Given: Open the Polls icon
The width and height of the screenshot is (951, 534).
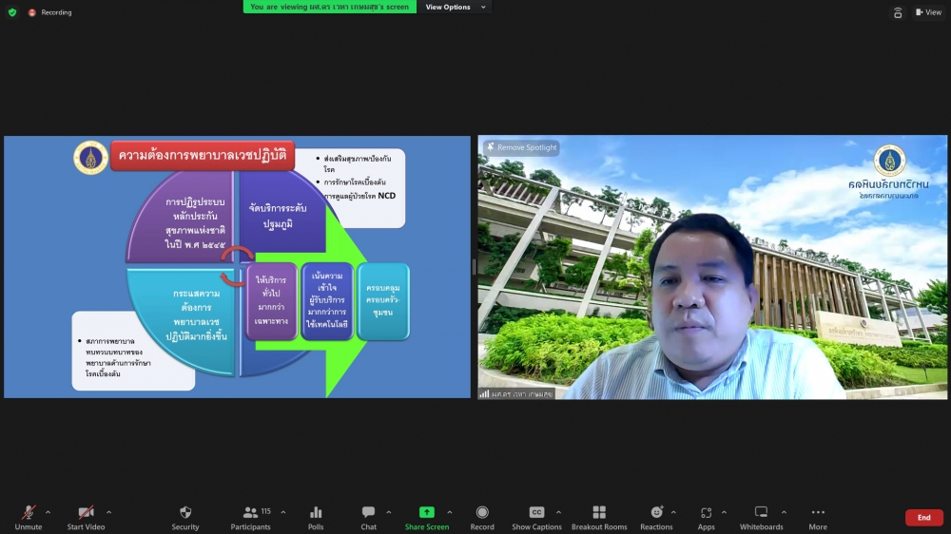Looking at the screenshot, I should pos(316,513).
